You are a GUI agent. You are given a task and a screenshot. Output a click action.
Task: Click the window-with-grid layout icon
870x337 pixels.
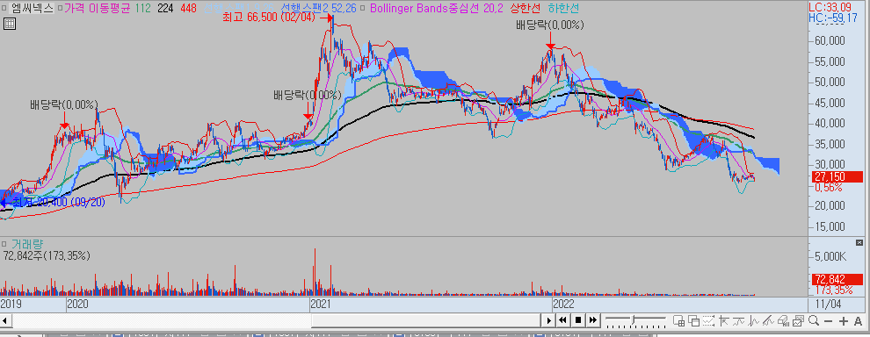point(679,320)
